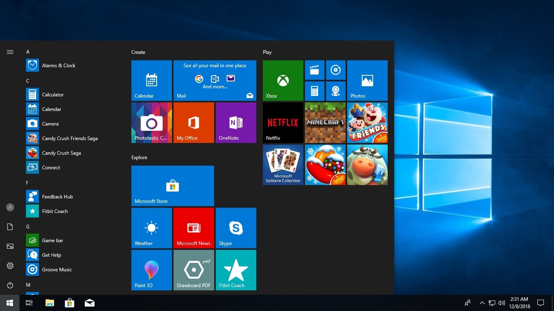This screenshot has height=311, width=554.
Task: Open the Action Center notifications icon
Action: (540, 303)
